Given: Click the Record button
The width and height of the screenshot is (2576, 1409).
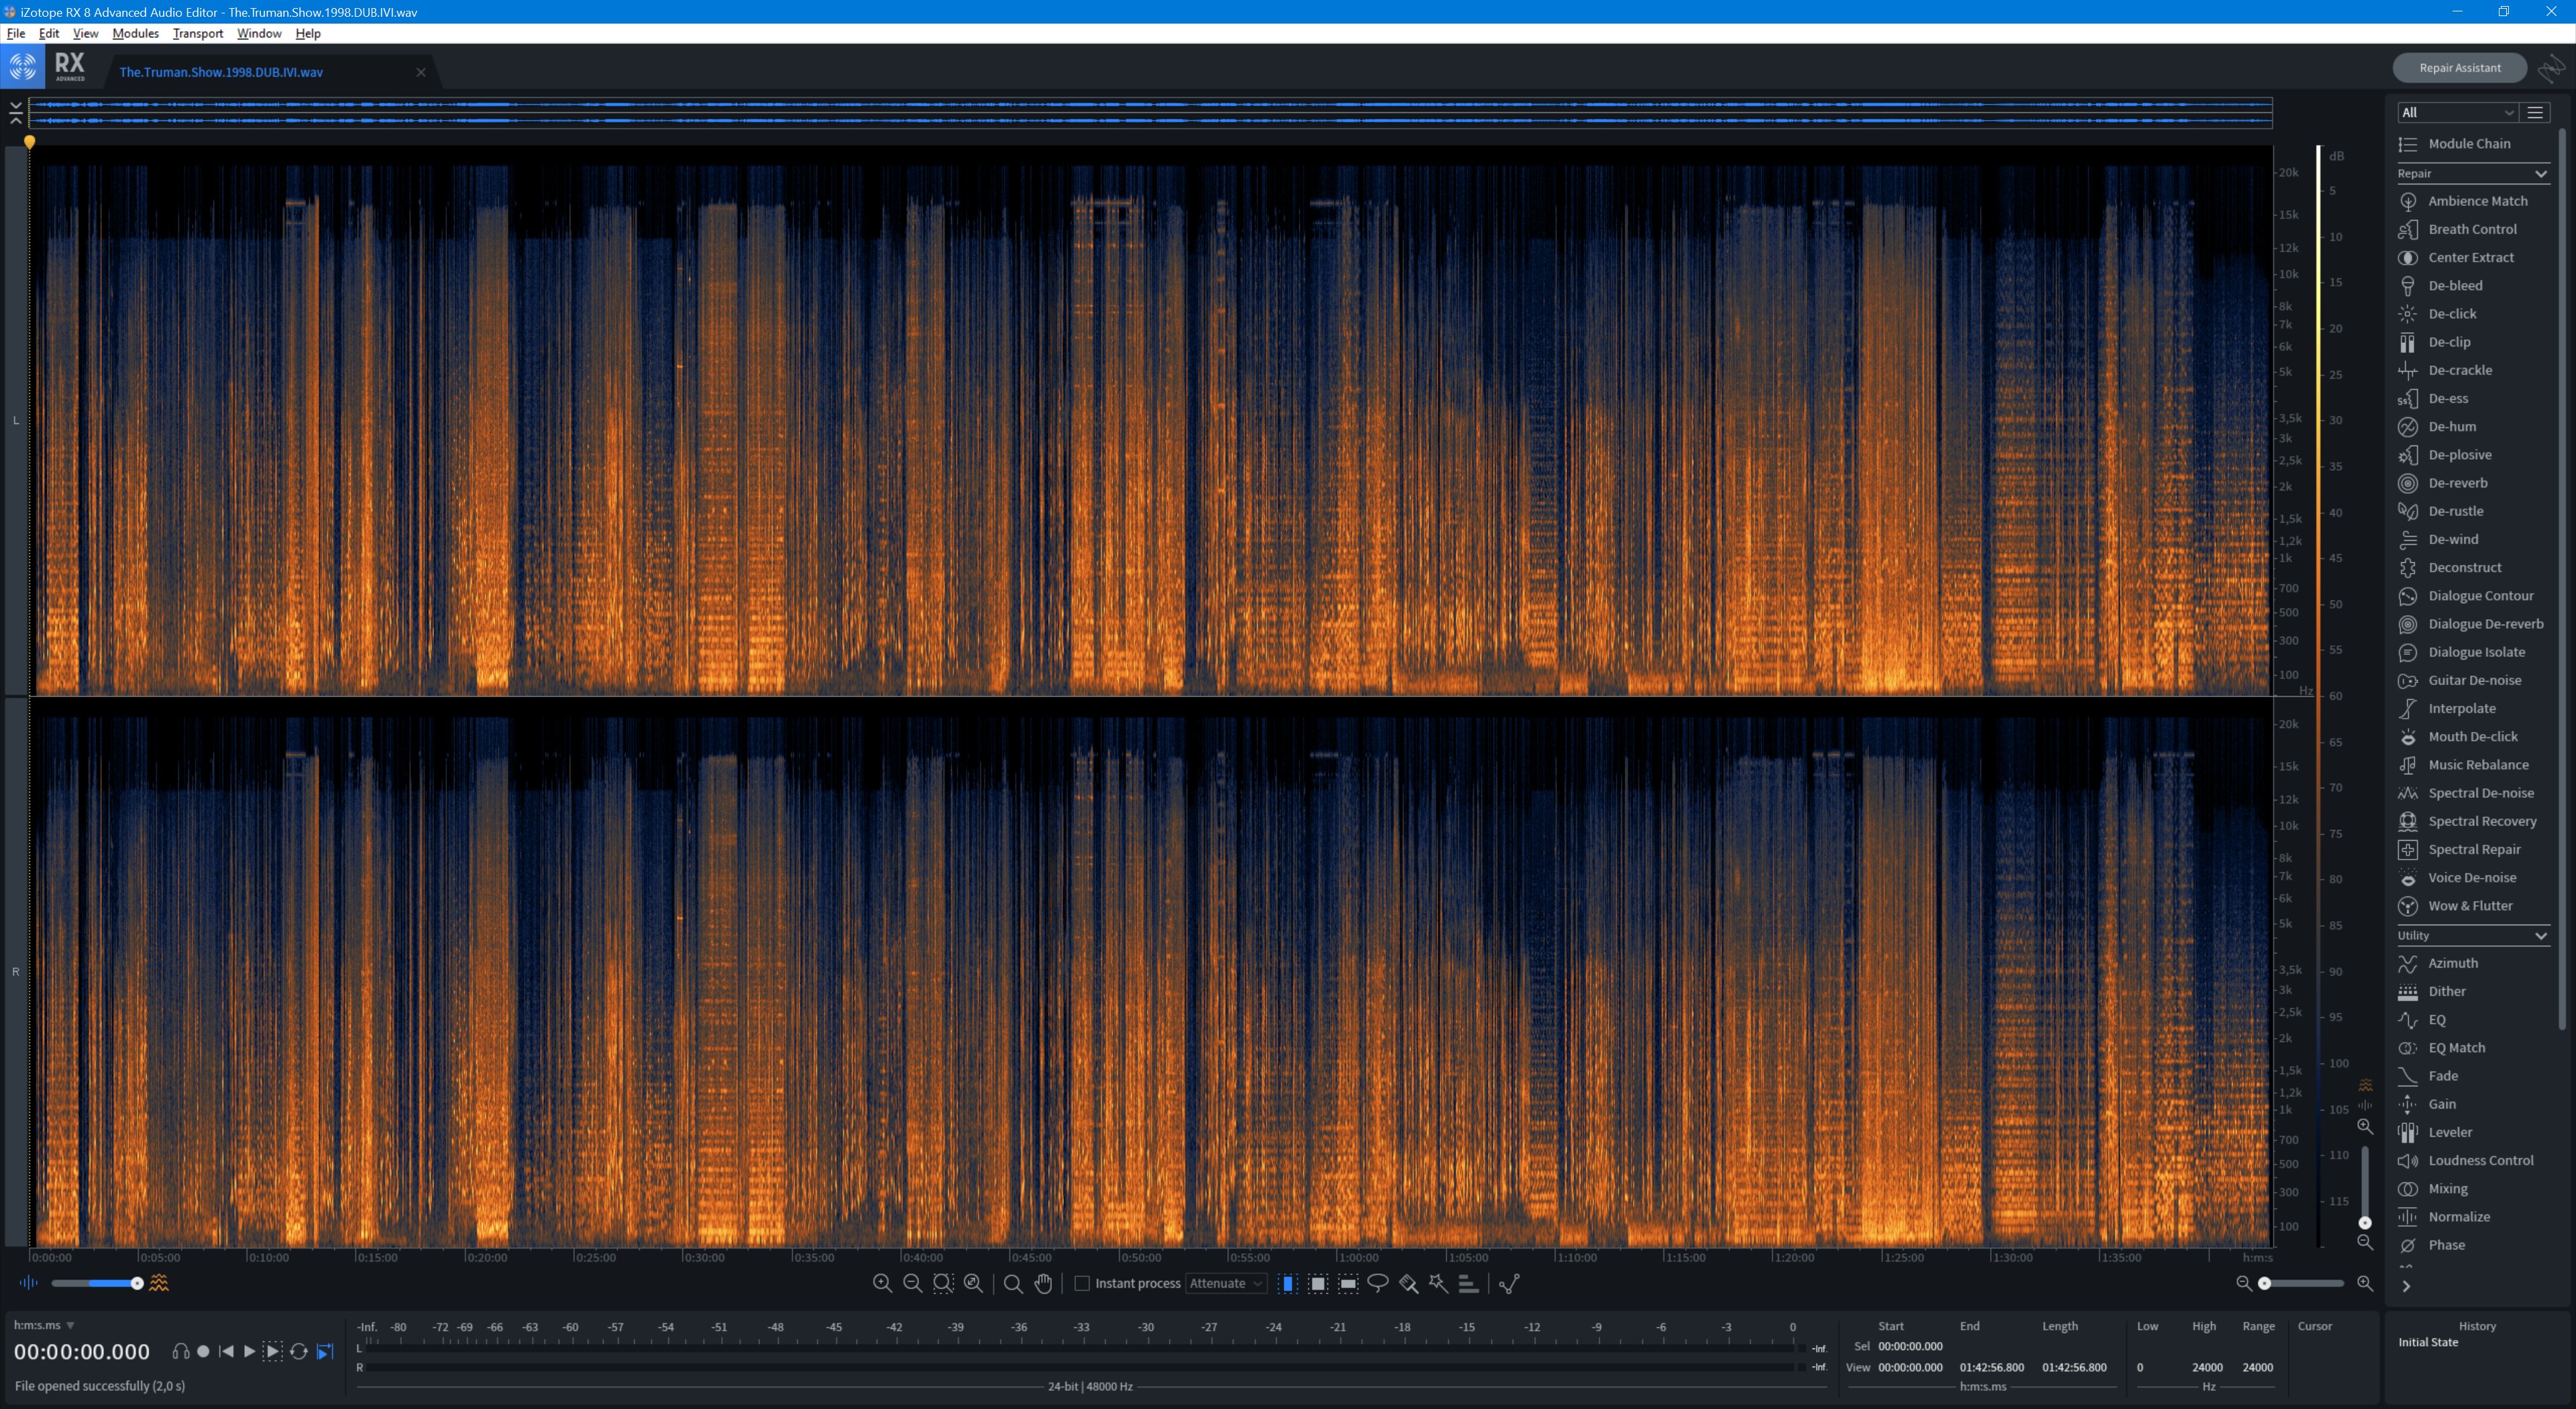Looking at the screenshot, I should [203, 1351].
